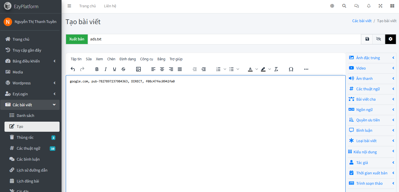
Task: Open the Trợ giúp editor menu
Action: click(176, 59)
